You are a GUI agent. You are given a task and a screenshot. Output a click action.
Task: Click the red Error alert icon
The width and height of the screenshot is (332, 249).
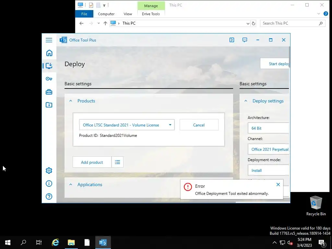click(188, 187)
